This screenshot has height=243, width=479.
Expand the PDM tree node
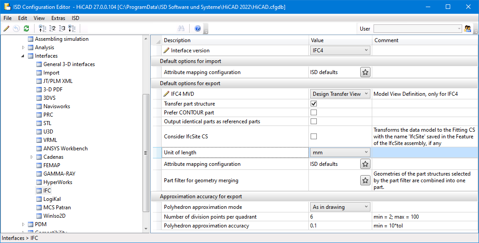pyautogui.click(x=23, y=224)
